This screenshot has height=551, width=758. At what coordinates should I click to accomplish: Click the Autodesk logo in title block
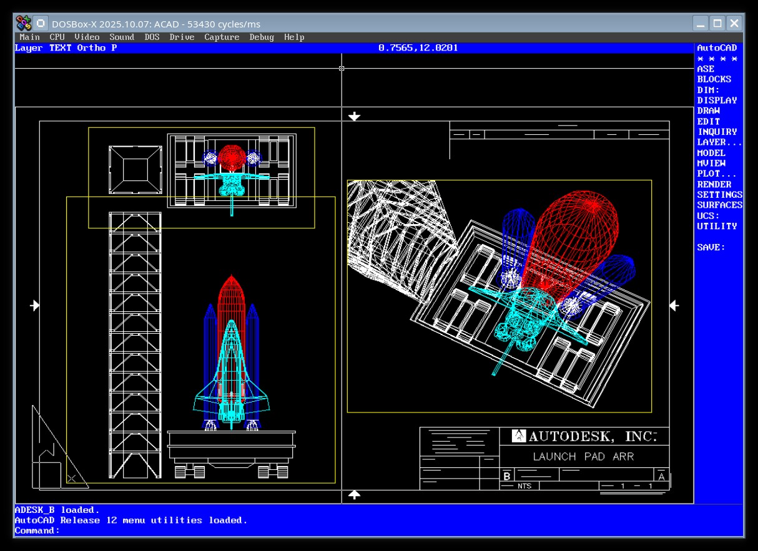tap(519, 436)
